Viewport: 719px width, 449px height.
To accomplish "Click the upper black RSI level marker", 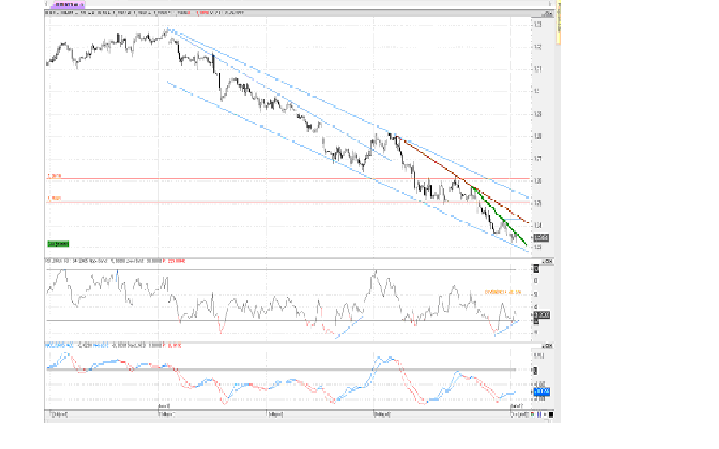I will click(536, 269).
